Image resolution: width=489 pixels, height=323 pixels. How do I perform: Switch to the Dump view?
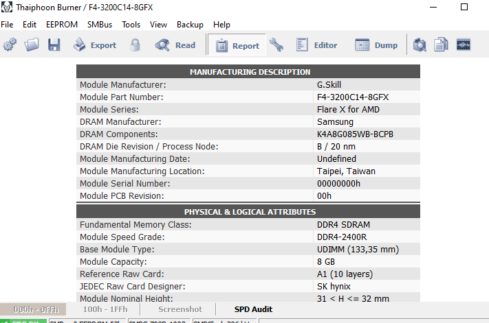click(x=376, y=45)
